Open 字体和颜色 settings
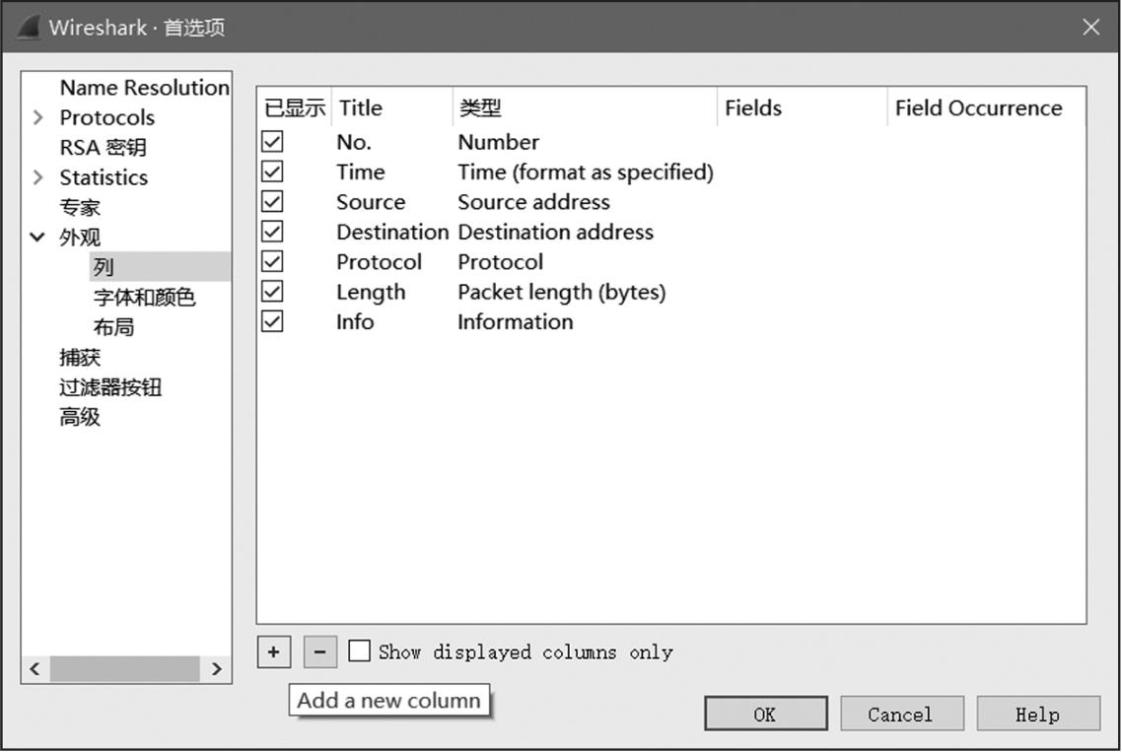 click(x=144, y=297)
